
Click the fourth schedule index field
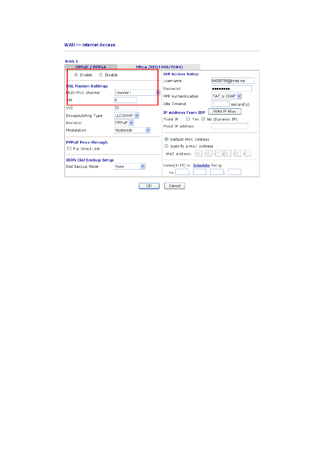(x=234, y=172)
